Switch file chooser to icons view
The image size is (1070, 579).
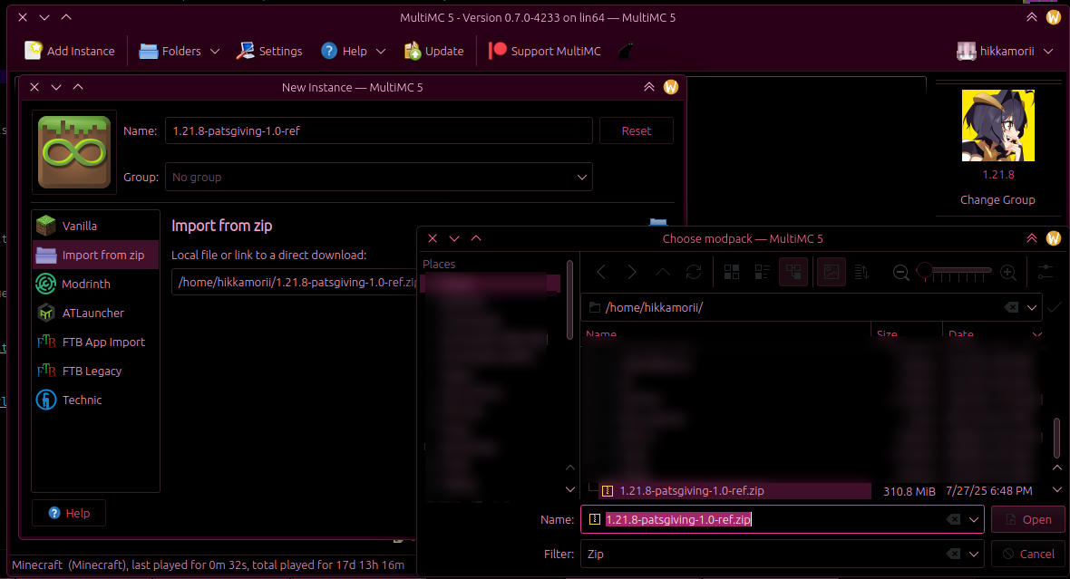pos(732,272)
